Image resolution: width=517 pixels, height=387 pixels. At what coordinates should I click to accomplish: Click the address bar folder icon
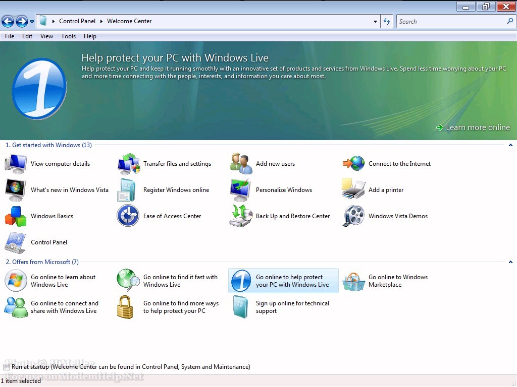click(x=43, y=21)
